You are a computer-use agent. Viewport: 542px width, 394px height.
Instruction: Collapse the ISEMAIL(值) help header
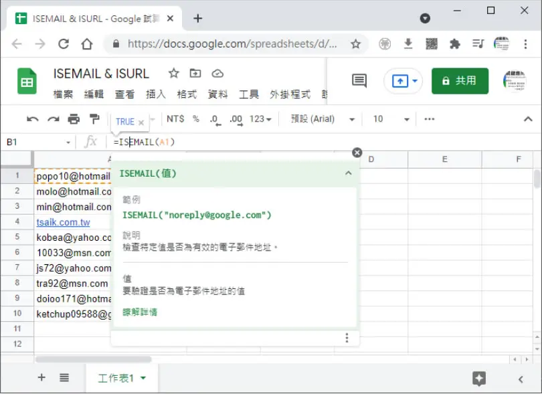click(x=349, y=173)
